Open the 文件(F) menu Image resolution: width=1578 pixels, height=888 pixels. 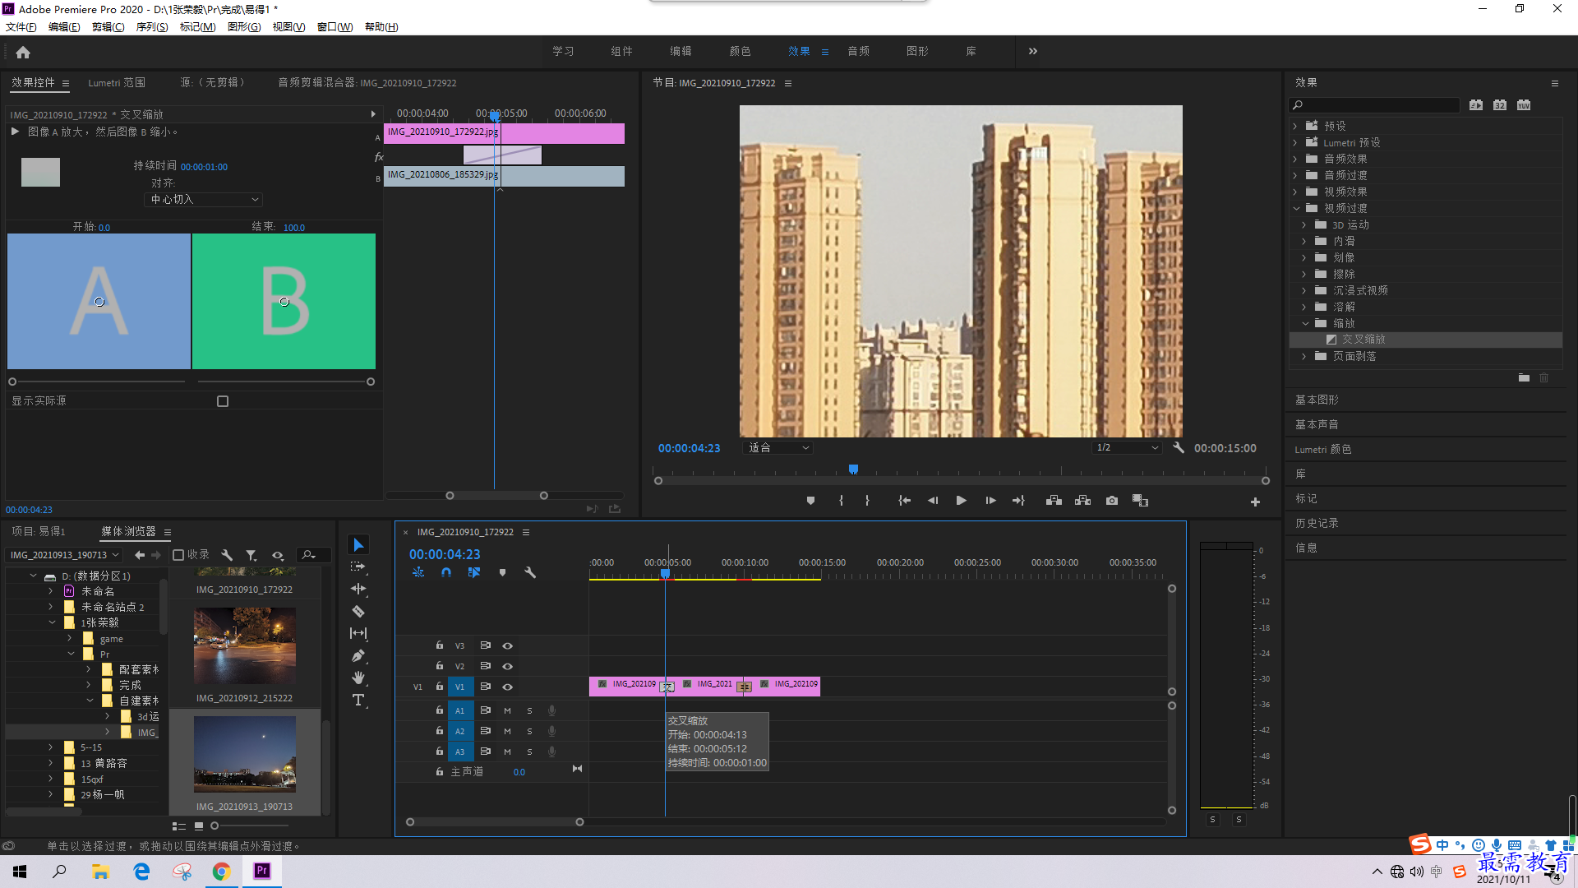pyautogui.click(x=21, y=27)
